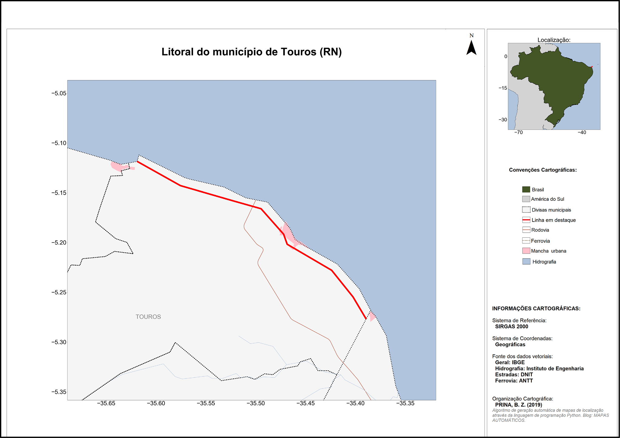Click the map title Litoral do município de Touros
Image resolution: width=620 pixels, height=438 pixels.
coord(251,52)
